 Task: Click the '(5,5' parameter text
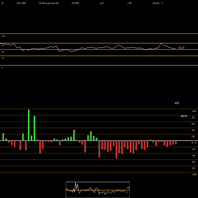[102, 3]
